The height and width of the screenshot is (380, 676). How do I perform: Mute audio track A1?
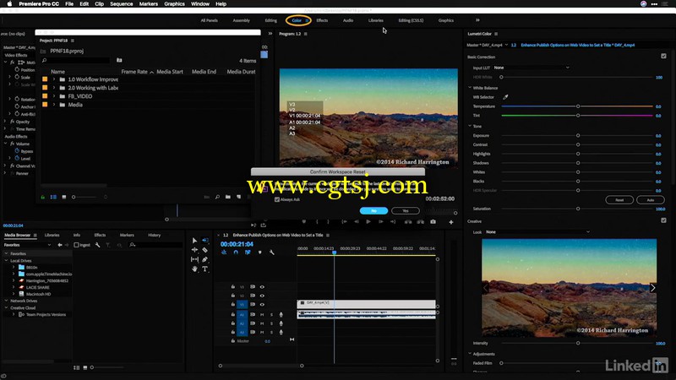tap(262, 314)
